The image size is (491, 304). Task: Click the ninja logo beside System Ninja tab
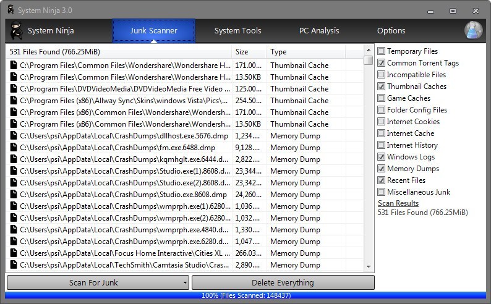pos(16,30)
